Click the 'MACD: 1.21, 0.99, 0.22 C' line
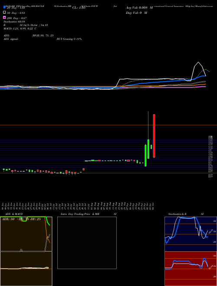Screen dimensions: 217x286 (x=20, y=29)
